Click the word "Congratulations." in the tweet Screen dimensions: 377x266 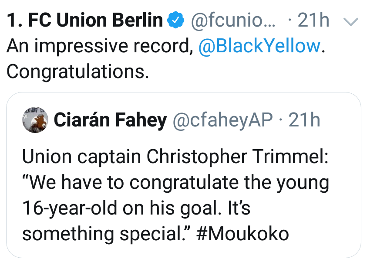pos(78,71)
